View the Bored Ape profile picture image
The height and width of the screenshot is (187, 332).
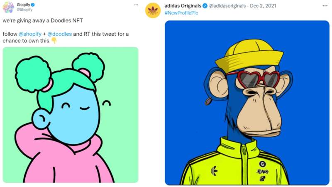tap(247, 103)
